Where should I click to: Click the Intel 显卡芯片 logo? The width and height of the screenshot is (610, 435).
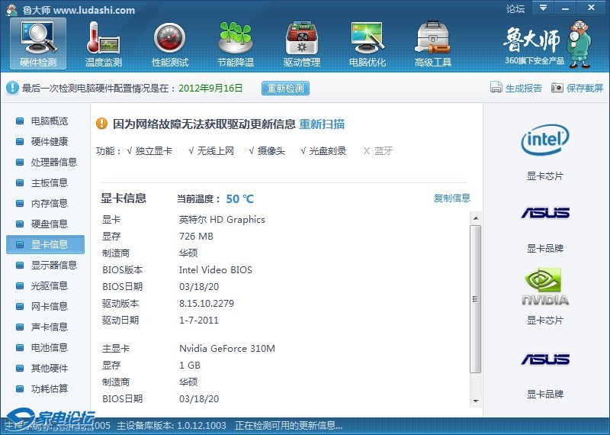[544, 140]
